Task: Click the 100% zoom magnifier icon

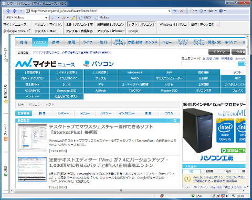Action: (x=234, y=196)
